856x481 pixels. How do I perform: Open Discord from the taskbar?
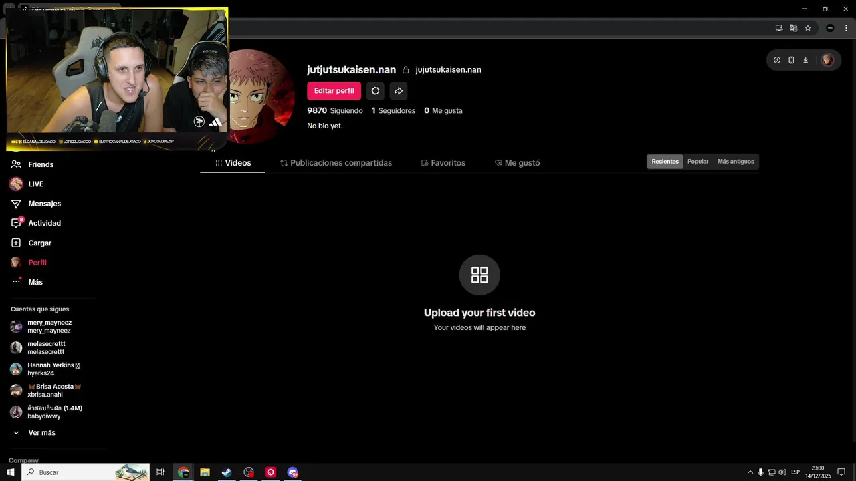pos(292,472)
